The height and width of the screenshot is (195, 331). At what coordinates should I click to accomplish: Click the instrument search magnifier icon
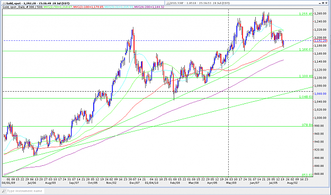point(4,191)
